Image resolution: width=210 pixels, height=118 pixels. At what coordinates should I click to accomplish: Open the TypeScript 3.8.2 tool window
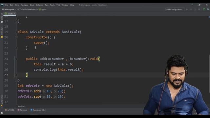click(38, 110)
